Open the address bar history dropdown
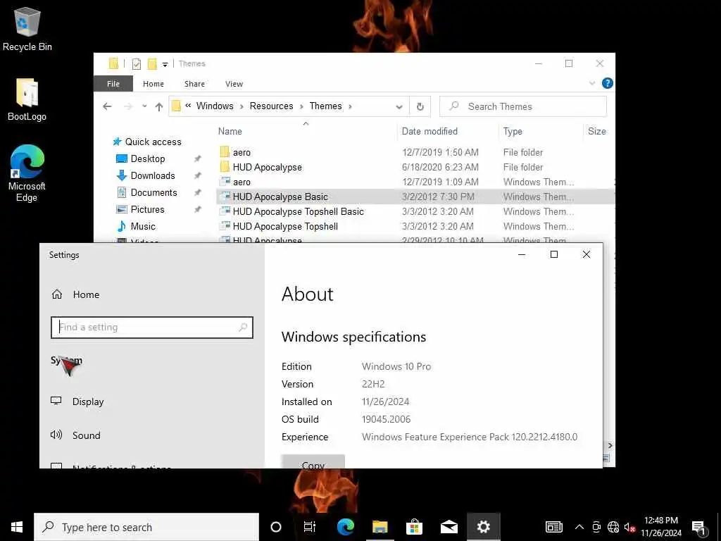 [399, 107]
